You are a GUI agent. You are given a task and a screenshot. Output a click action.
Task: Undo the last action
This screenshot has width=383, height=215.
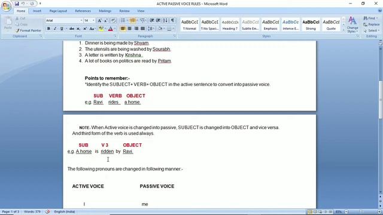click(x=23, y=4)
